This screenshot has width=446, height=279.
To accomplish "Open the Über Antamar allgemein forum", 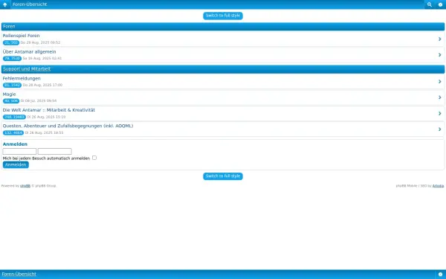I will (x=29, y=51).
